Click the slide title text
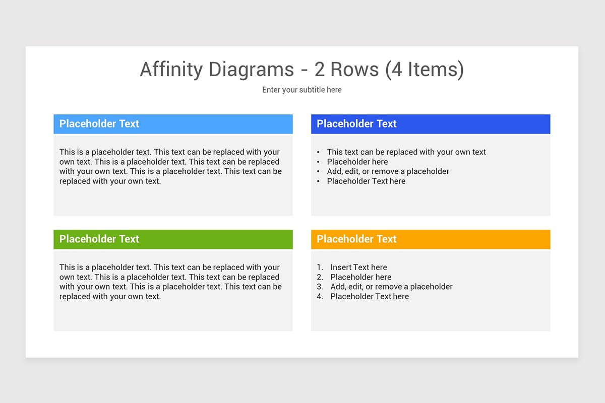605x403 pixels. point(301,70)
